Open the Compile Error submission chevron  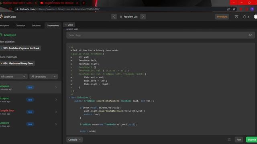point(56,112)
